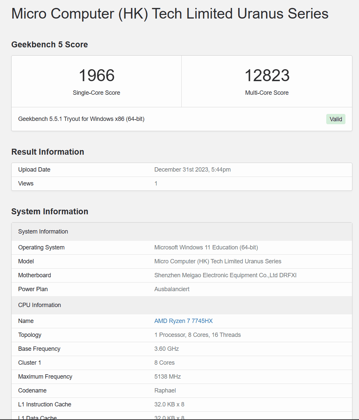Click the CPU Information header row
This screenshot has height=420, width=359.
[x=182, y=305]
